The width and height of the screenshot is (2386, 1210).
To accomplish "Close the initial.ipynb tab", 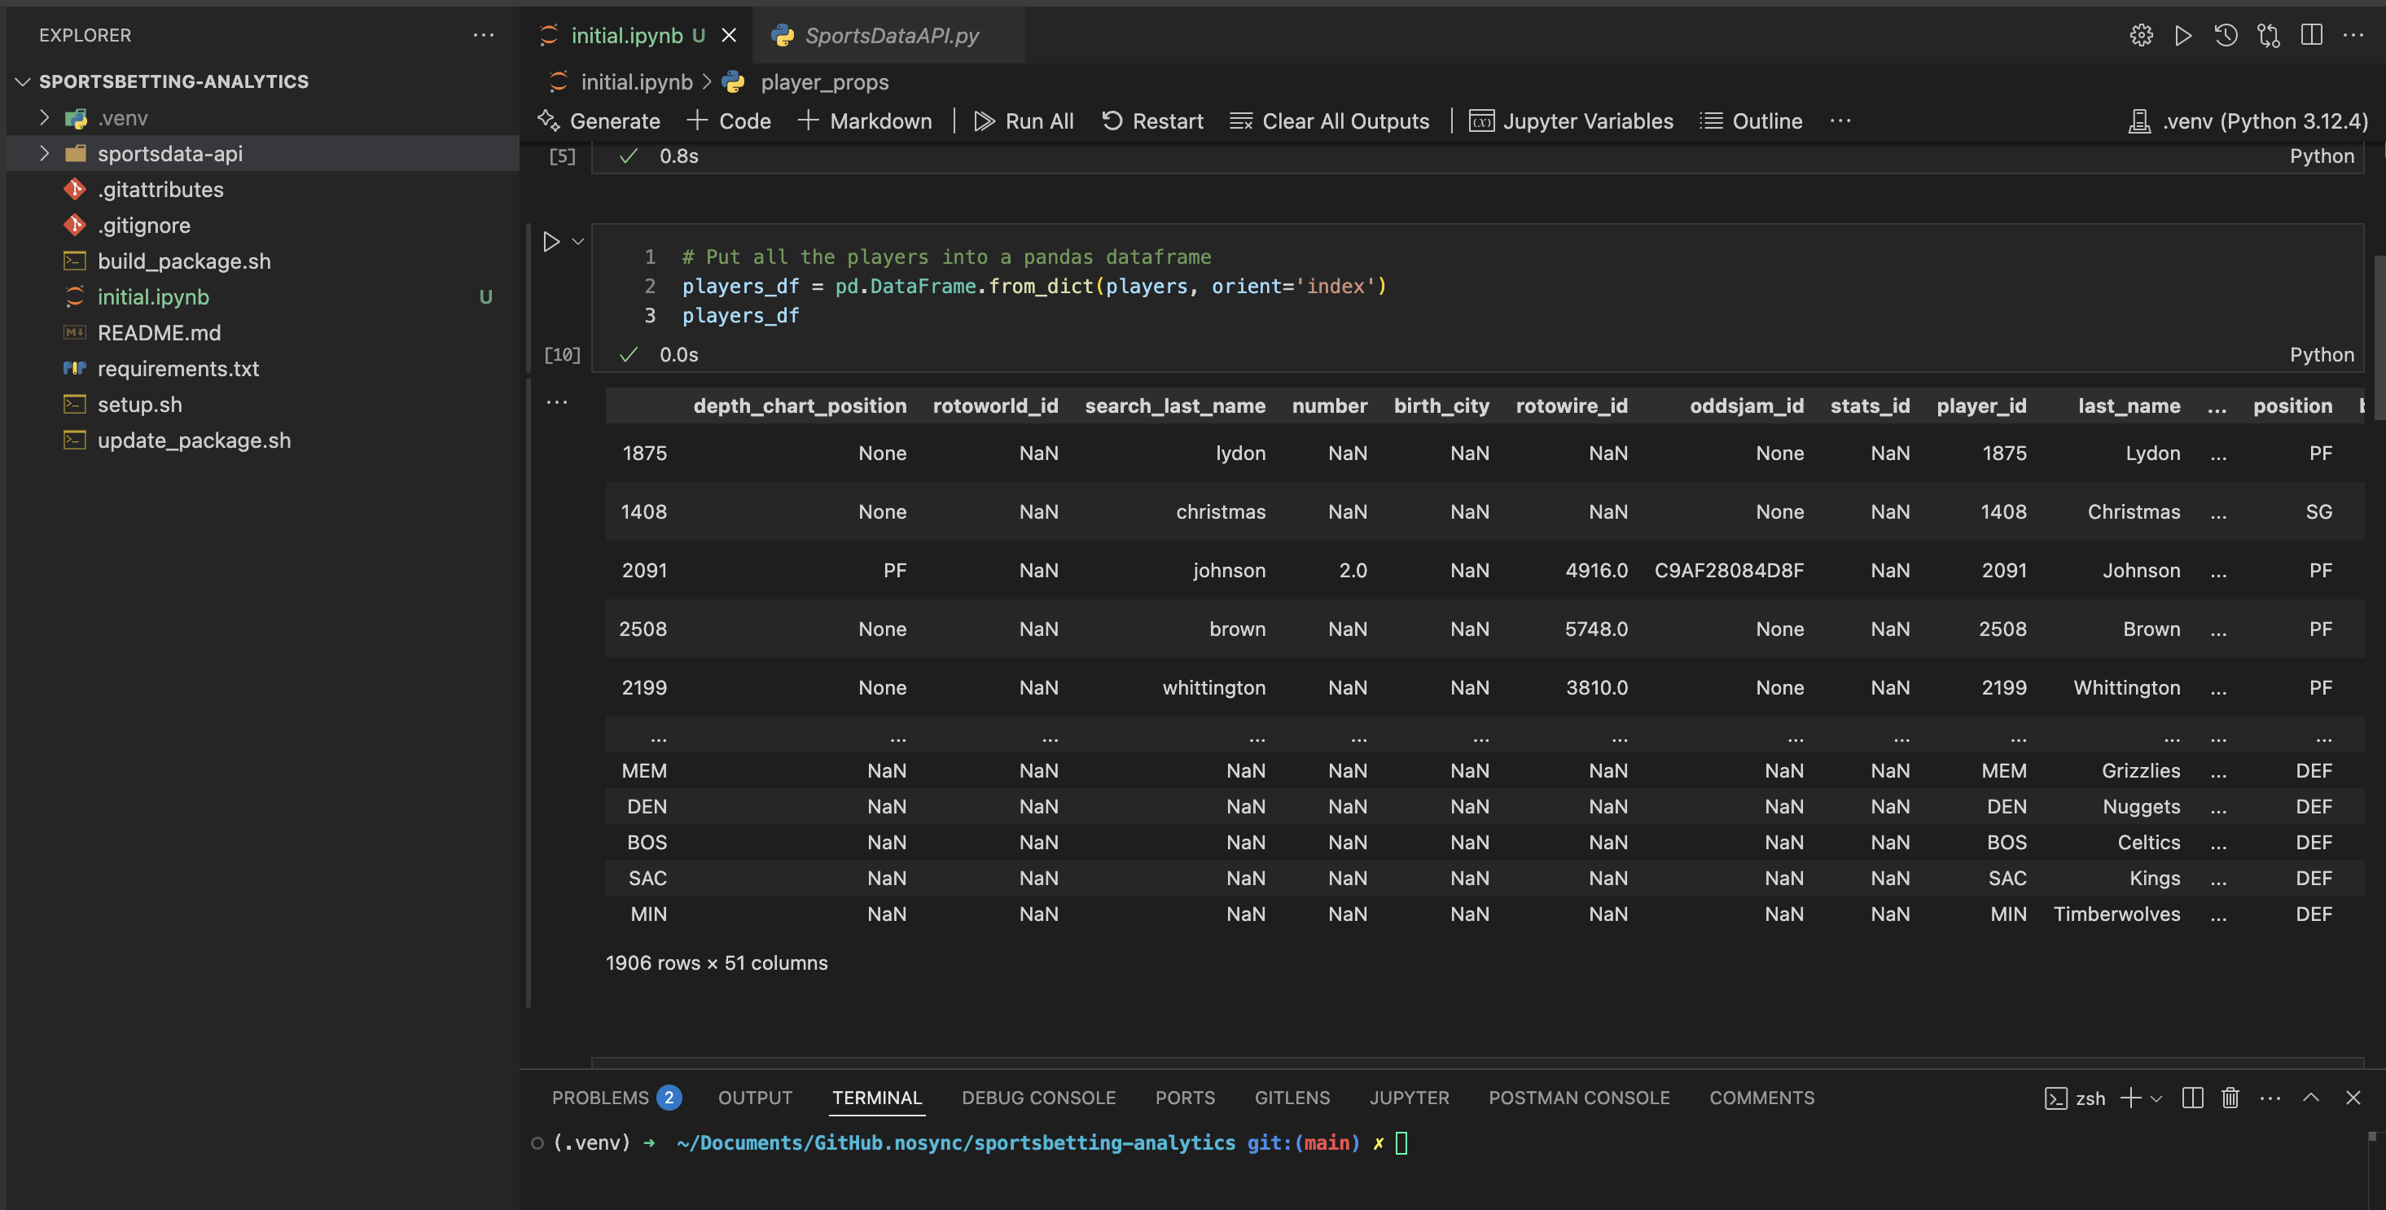I will (729, 36).
